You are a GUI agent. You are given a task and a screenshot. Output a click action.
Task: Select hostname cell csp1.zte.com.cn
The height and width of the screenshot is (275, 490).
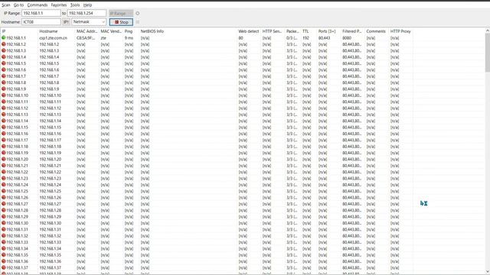tap(53, 38)
